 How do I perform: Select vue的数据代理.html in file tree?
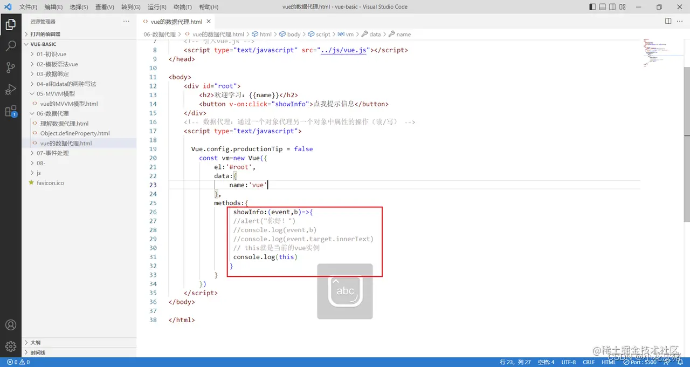tap(79, 143)
